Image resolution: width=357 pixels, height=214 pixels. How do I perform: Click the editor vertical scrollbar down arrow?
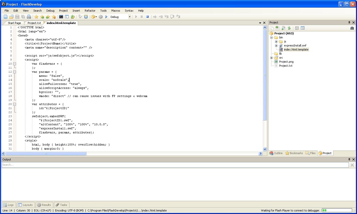(x=265, y=149)
